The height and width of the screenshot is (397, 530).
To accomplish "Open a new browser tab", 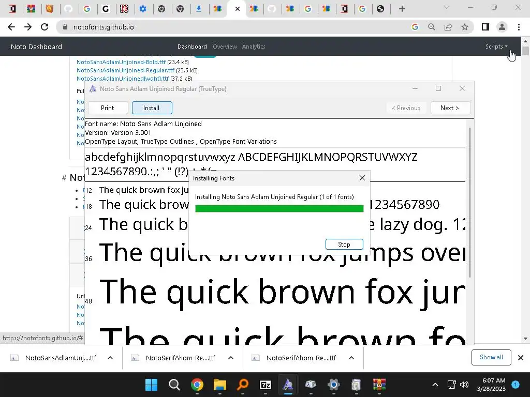I will click(402, 9).
